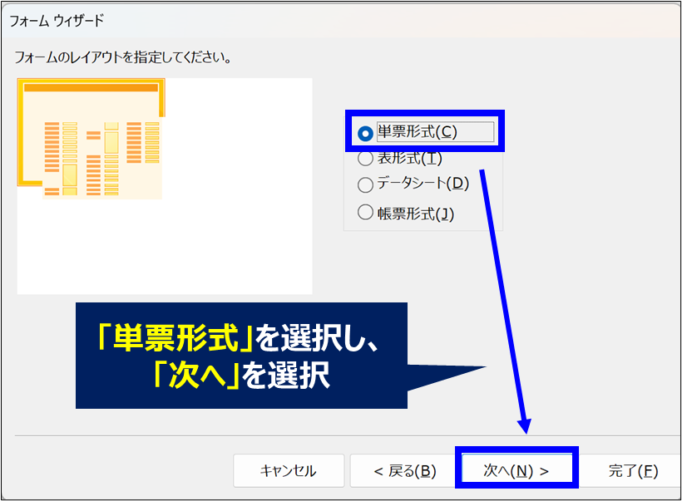Click the データシート(D) label text

423,184
